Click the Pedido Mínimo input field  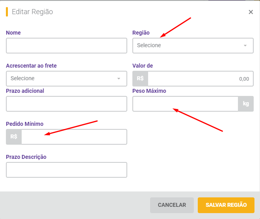(74, 137)
